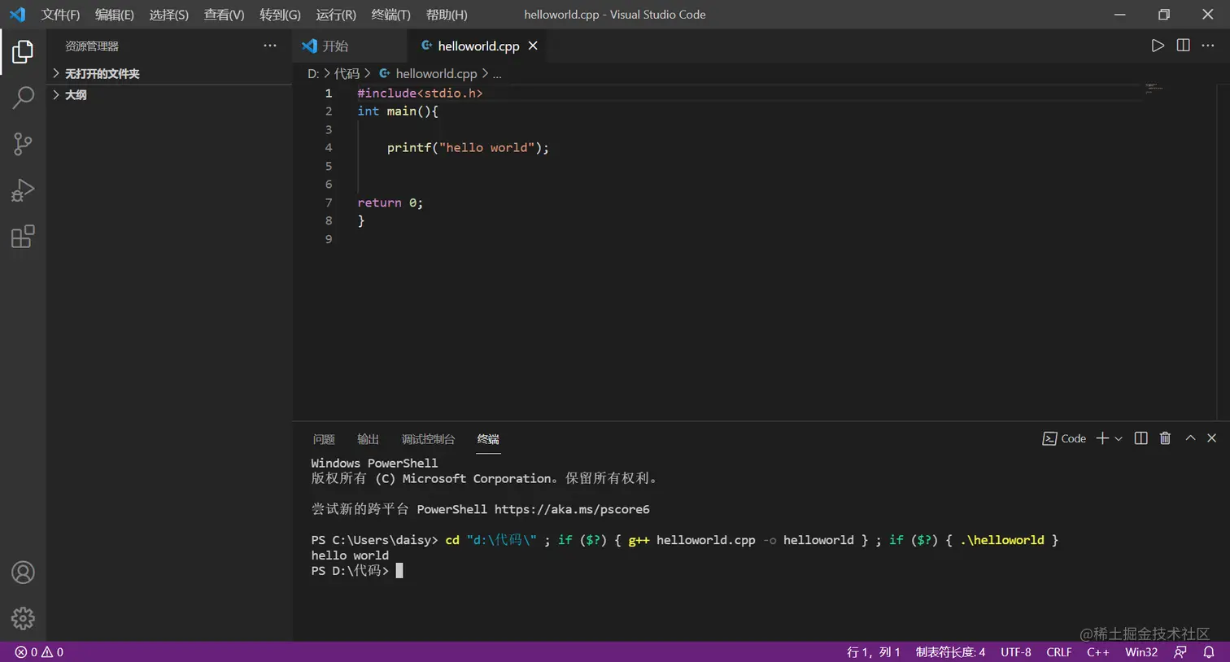Image resolution: width=1230 pixels, height=662 pixels.
Task: Open the Search view in the Activity Bar
Action: (23, 96)
